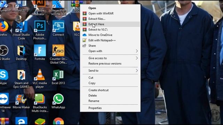The height and width of the screenshot is (125, 223).
Task: Select the BlueStacks icon next to Edge
Action: click(x=40, y=122)
